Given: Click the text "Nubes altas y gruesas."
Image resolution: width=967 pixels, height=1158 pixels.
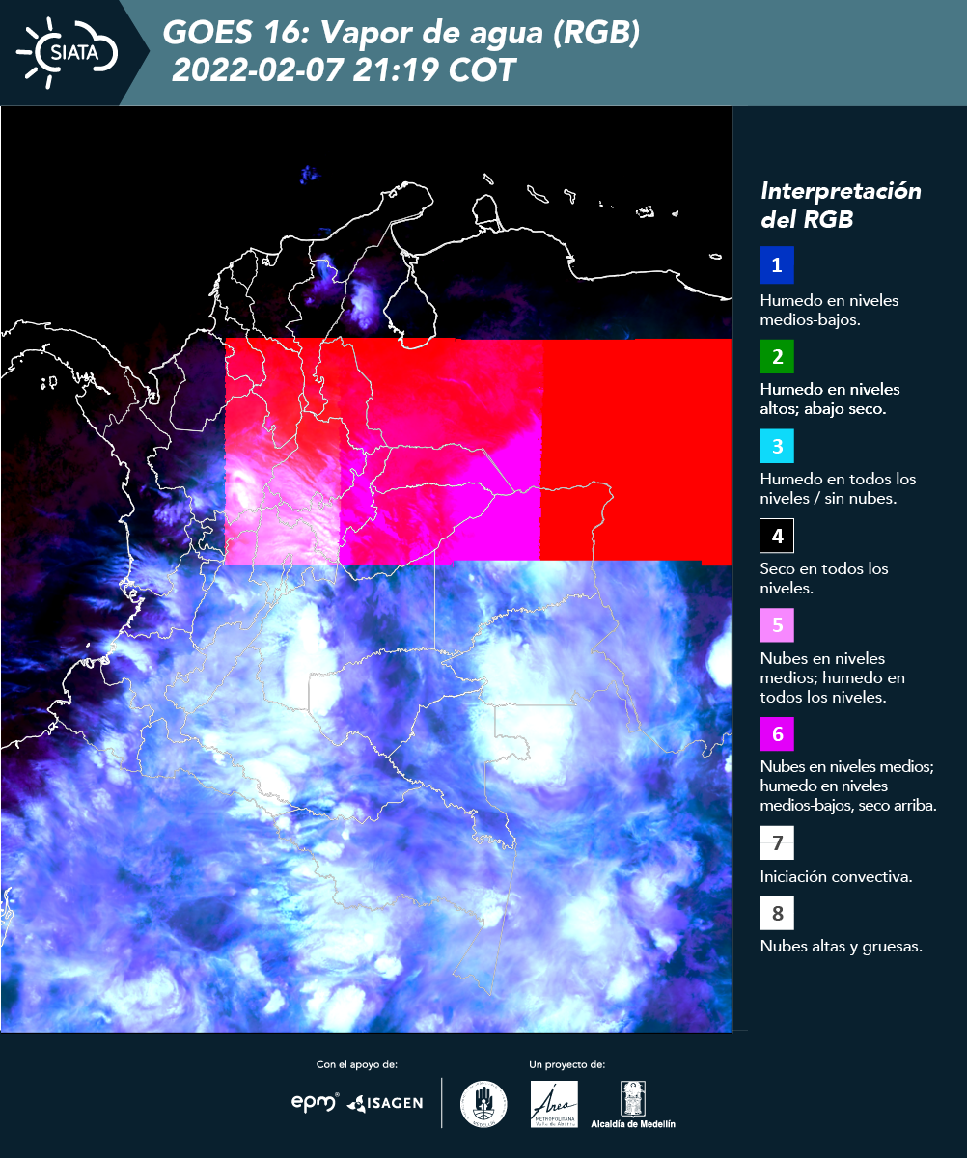Looking at the screenshot, I should click(x=842, y=946).
